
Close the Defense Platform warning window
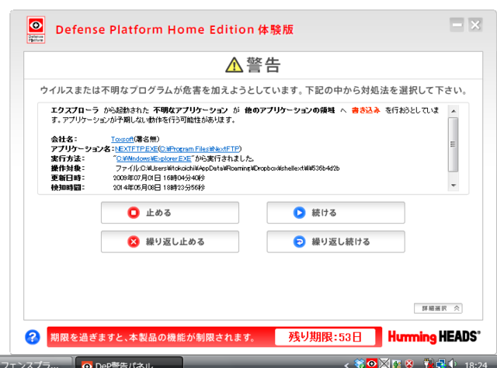coord(475,25)
